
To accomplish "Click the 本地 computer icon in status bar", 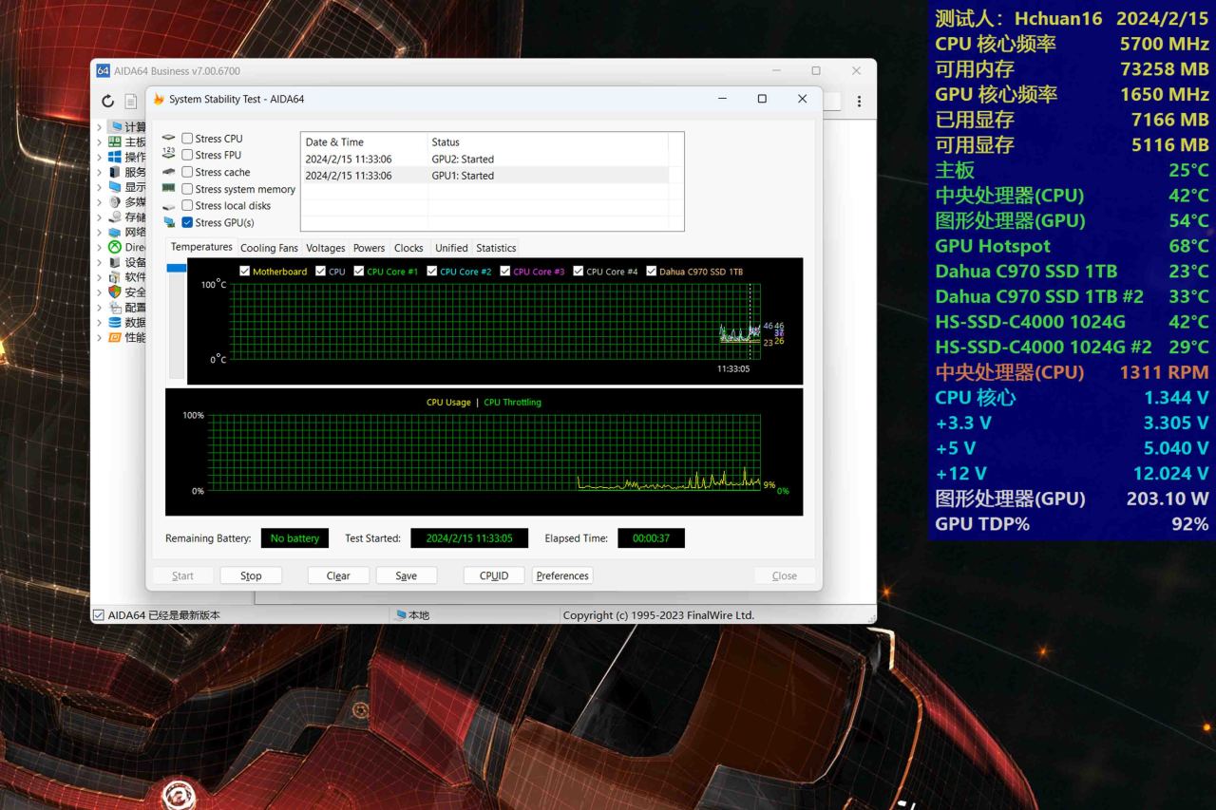I will 402,615.
